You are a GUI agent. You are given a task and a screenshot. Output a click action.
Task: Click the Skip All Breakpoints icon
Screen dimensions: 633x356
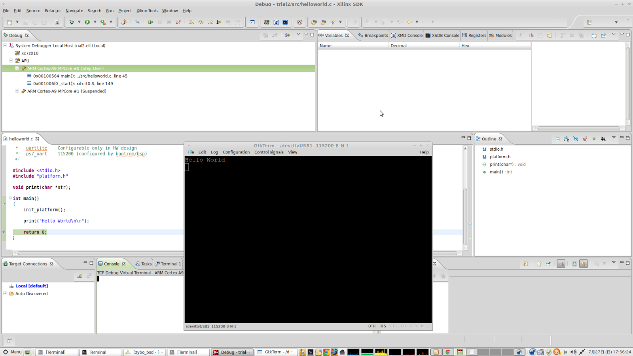click(138, 22)
